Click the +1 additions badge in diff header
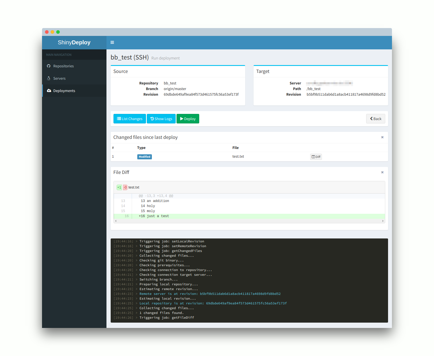This screenshot has width=434, height=356. pos(119,187)
